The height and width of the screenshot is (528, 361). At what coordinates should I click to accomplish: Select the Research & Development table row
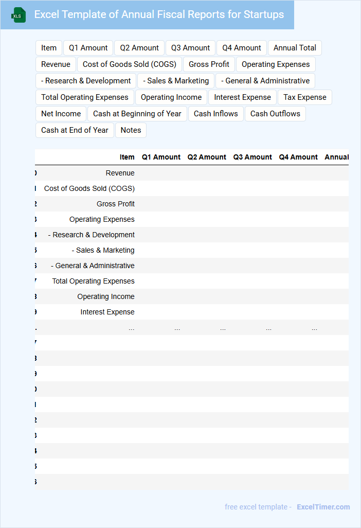click(x=192, y=235)
